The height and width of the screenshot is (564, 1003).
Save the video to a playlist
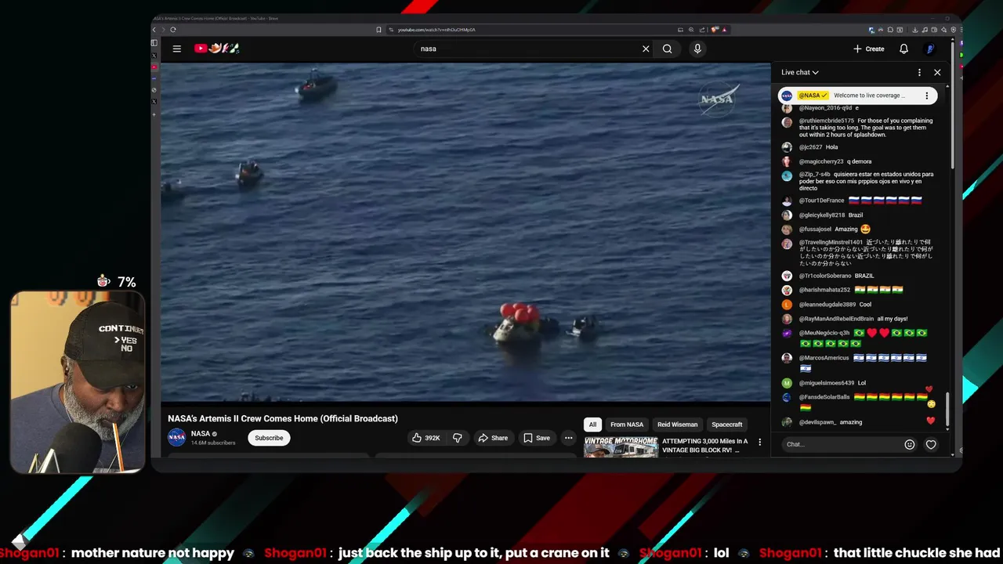tap(537, 438)
